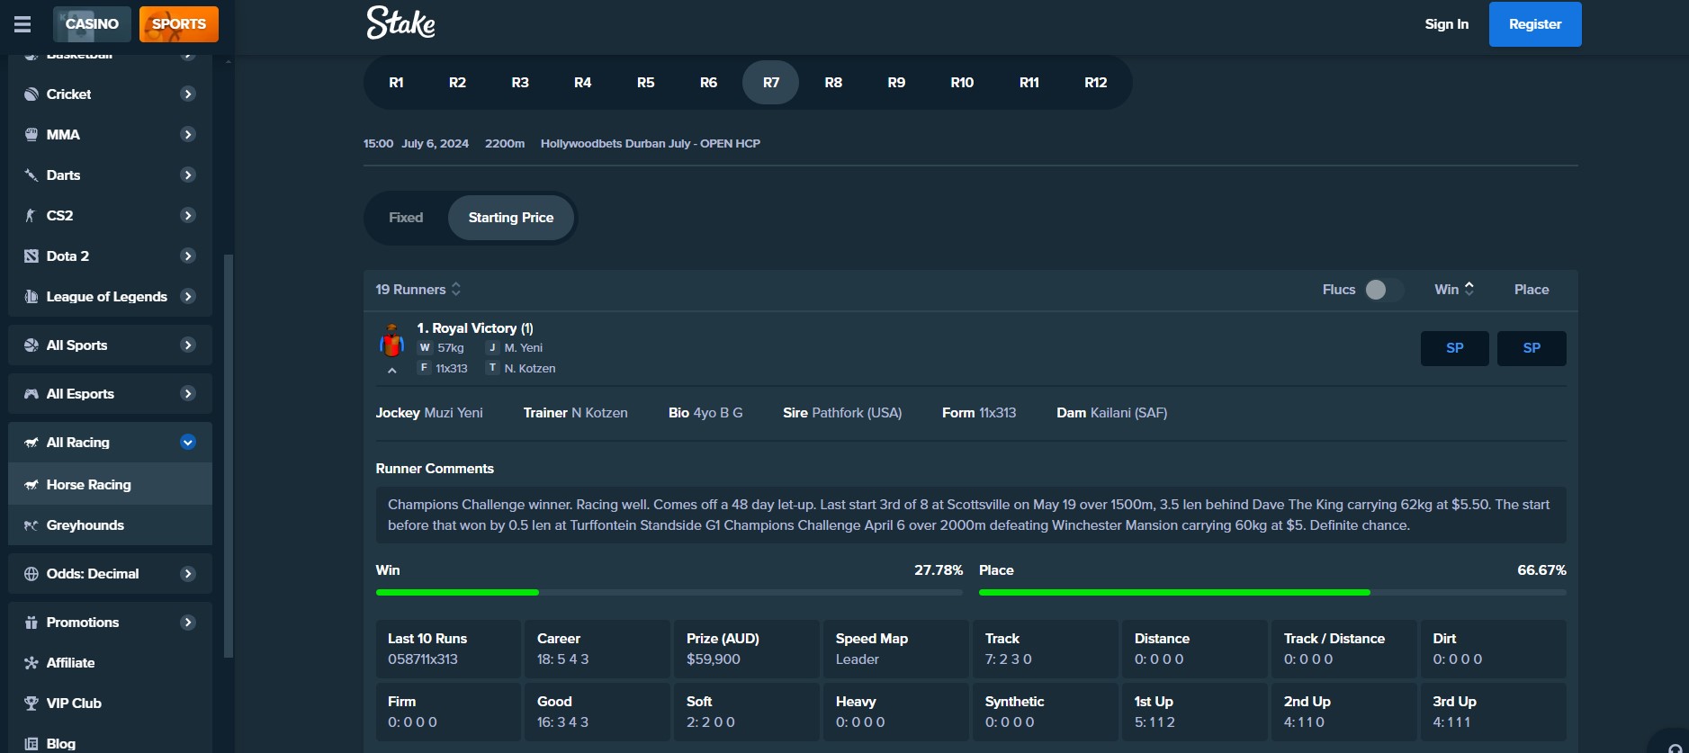1689x753 pixels.
Task: Sort by Win column
Action: [x=1454, y=289]
